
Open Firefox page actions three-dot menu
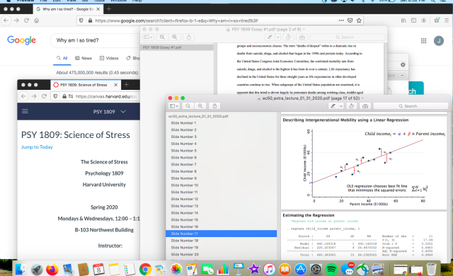tap(341, 21)
